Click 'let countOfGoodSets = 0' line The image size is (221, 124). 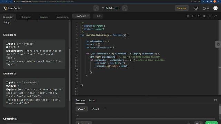(100, 48)
